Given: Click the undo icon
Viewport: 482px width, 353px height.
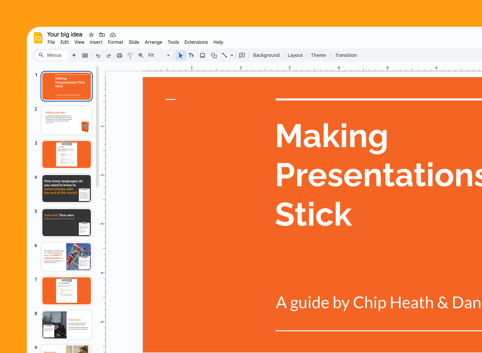Looking at the screenshot, I should pos(98,55).
